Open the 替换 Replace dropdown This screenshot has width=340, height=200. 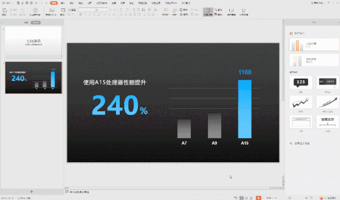click(219, 14)
